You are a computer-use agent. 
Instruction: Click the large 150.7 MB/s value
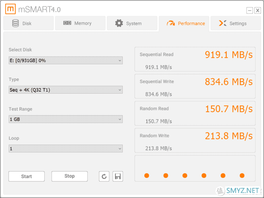pos(229,109)
